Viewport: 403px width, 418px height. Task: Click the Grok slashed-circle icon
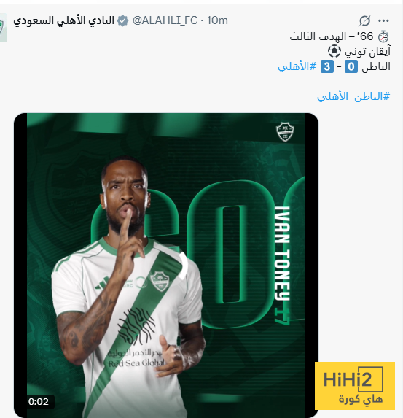coord(364,20)
